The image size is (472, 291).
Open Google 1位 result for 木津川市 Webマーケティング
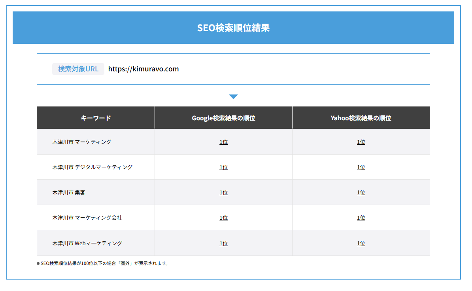click(223, 243)
